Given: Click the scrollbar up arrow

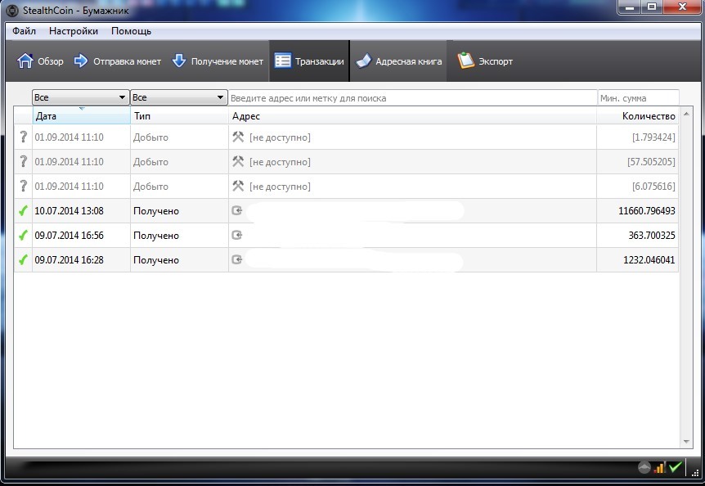Looking at the screenshot, I should (686, 114).
